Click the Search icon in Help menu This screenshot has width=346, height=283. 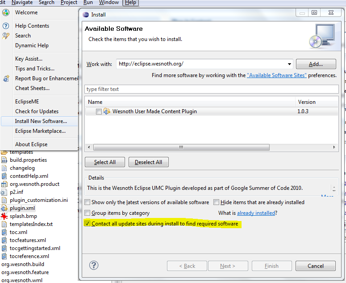click(x=6, y=36)
